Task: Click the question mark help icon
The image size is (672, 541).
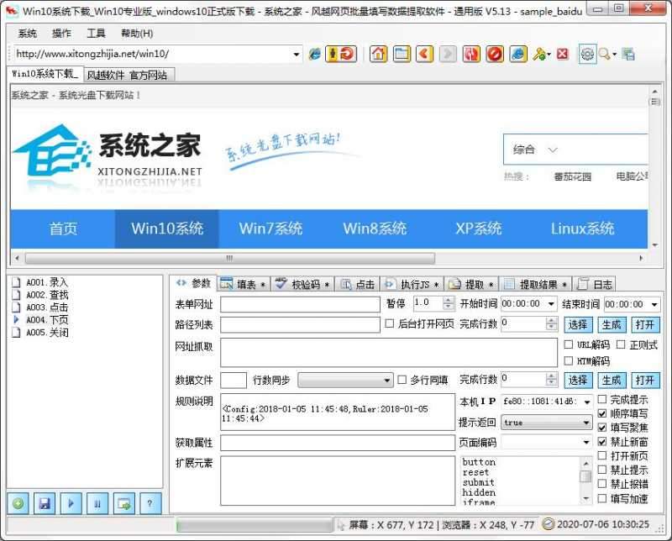Action: pyautogui.click(x=150, y=502)
